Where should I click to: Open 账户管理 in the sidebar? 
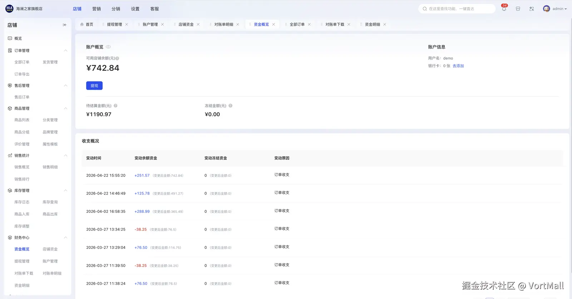pyautogui.click(x=50, y=261)
